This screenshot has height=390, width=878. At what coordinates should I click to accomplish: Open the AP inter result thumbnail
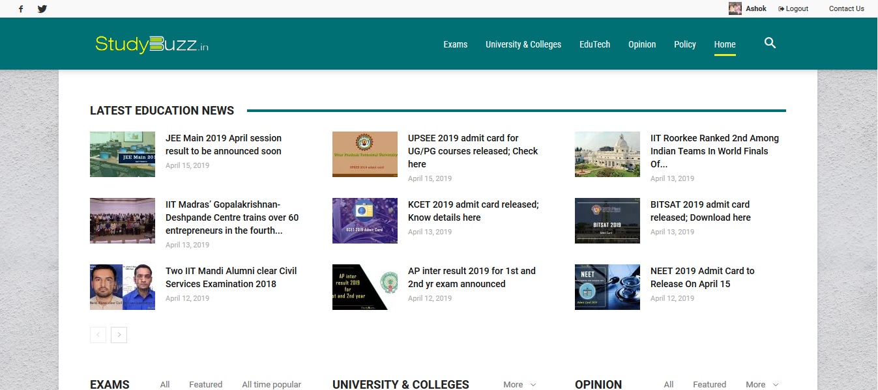point(365,287)
